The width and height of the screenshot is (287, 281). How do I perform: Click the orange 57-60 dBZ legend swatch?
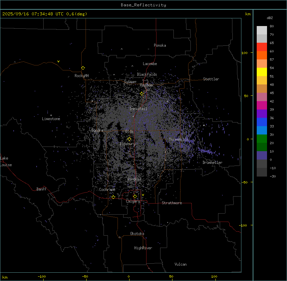(262, 55)
